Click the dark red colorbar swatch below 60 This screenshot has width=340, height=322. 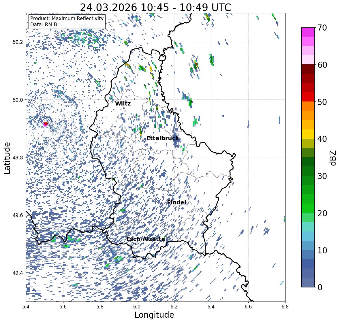click(308, 69)
